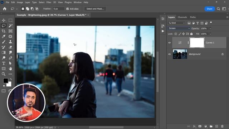
Task: Open the Layers panel options menu
Action: point(227,17)
